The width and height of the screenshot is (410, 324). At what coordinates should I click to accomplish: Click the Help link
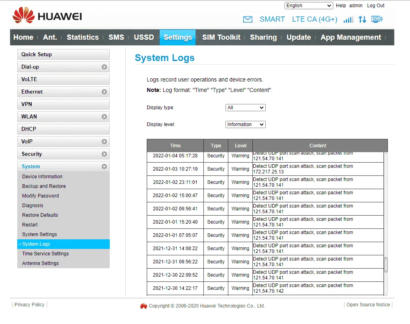point(341,6)
